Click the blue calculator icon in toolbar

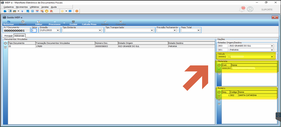tap(32, 11)
